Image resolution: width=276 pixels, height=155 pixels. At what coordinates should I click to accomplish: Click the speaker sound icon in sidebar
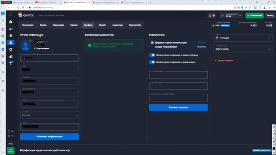13,136
